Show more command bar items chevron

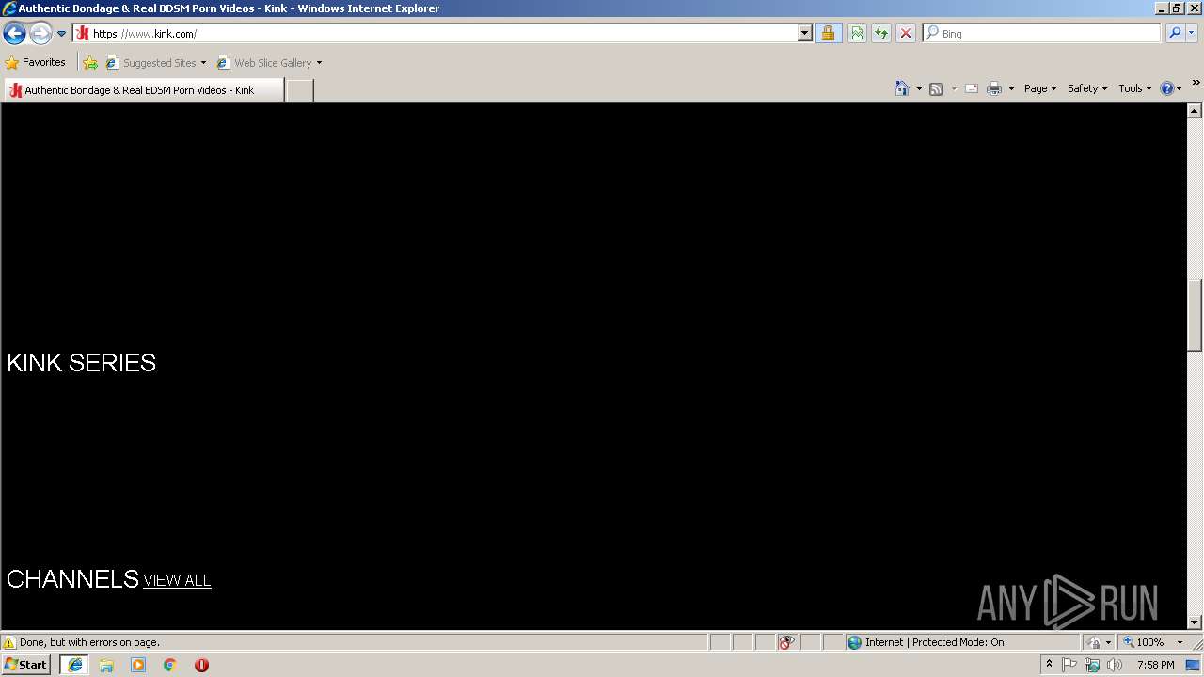tap(1196, 84)
